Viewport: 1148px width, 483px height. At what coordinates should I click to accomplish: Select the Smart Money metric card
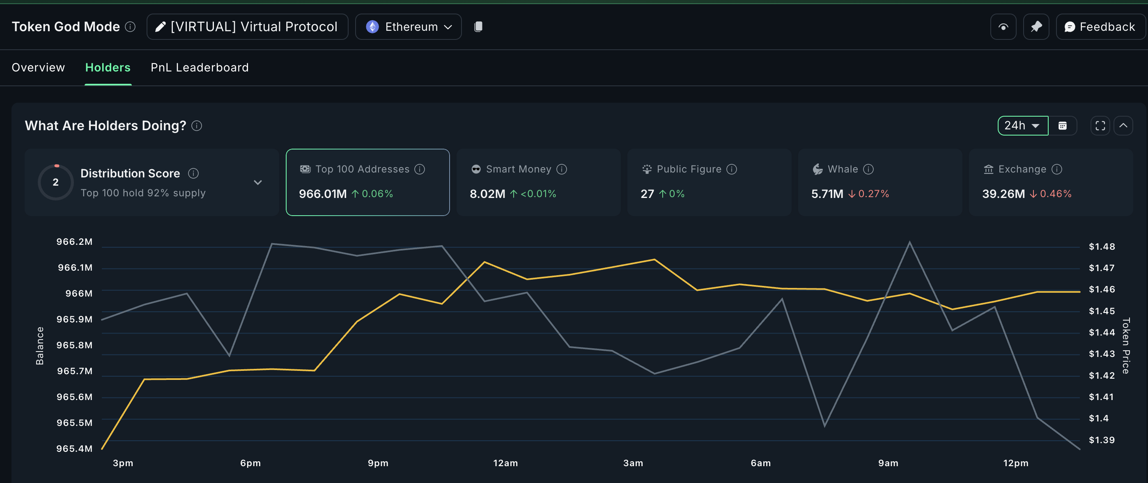538,182
